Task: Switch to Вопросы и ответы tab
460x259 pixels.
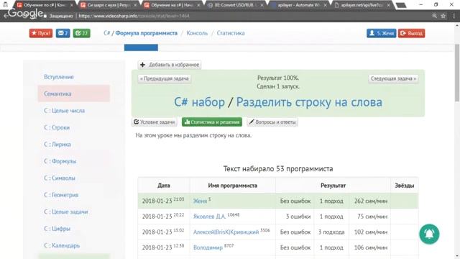Action: click(x=272, y=122)
